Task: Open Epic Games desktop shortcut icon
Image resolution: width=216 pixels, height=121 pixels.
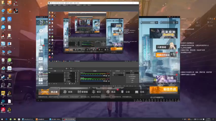Action: (x=9, y=86)
